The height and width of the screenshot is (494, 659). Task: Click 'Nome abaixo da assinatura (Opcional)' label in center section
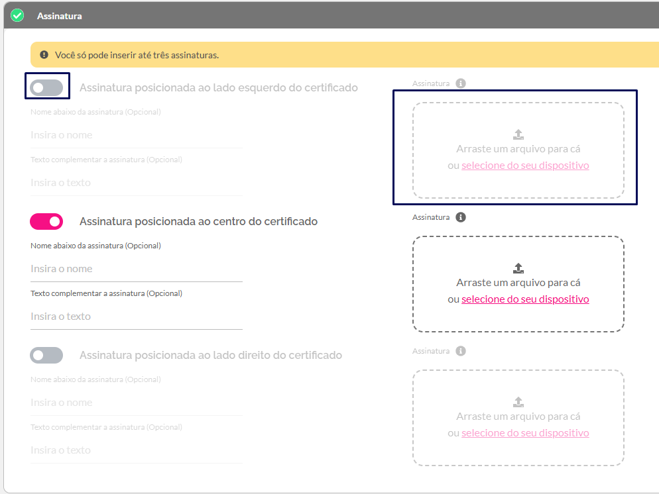pyautogui.click(x=95, y=246)
